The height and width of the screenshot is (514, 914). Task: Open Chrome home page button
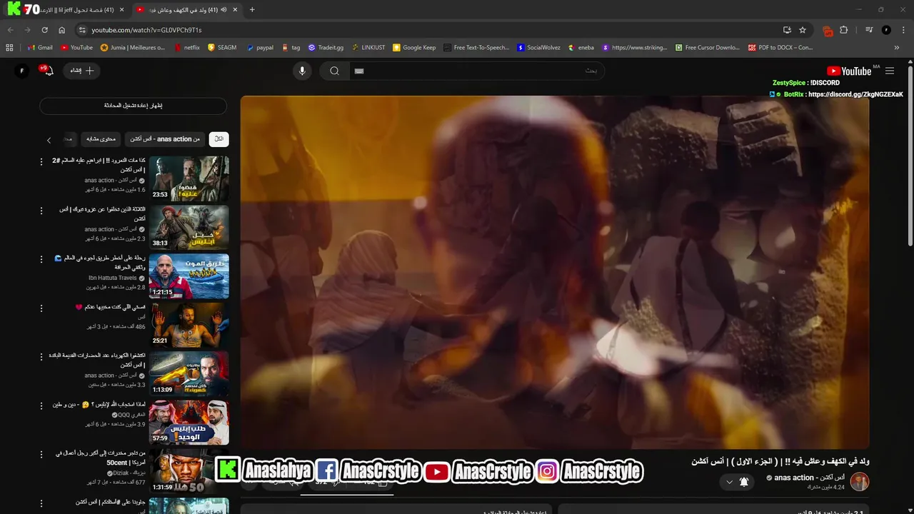point(61,30)
